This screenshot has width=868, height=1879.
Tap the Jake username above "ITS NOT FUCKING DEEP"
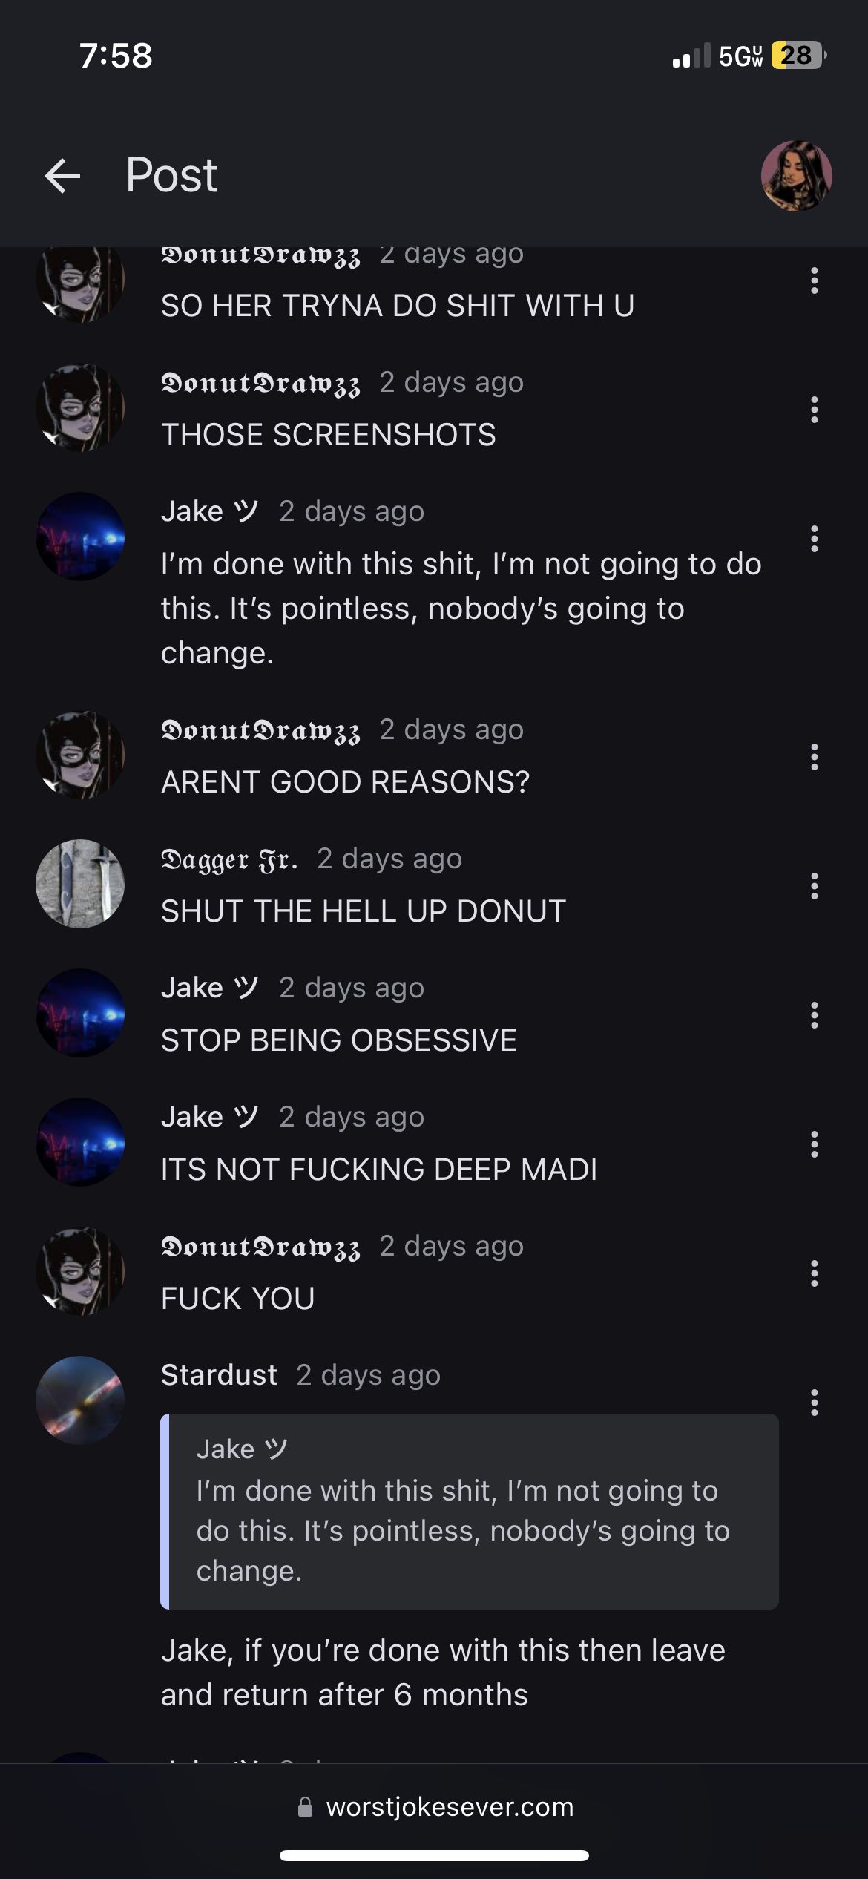209,1117
